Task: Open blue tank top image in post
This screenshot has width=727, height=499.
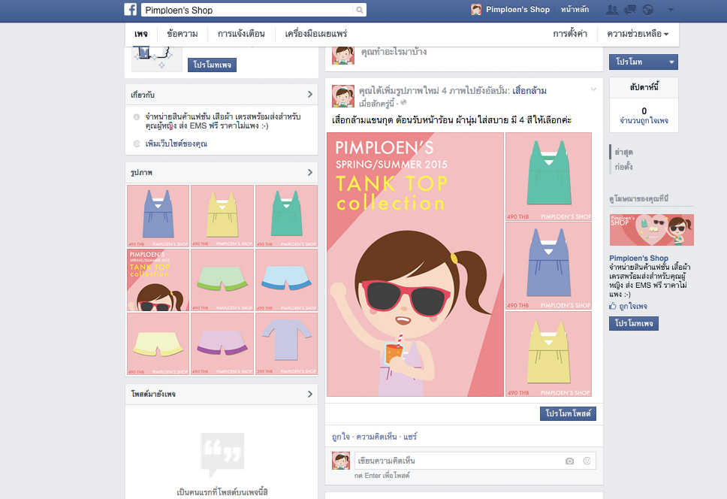Action: [x=548, y=266]
